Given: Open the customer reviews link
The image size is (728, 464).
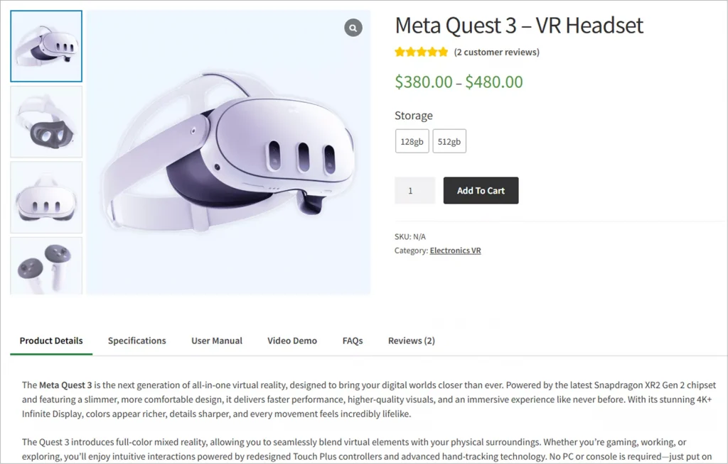Looking at the screenshot, I should pos(496,52).
